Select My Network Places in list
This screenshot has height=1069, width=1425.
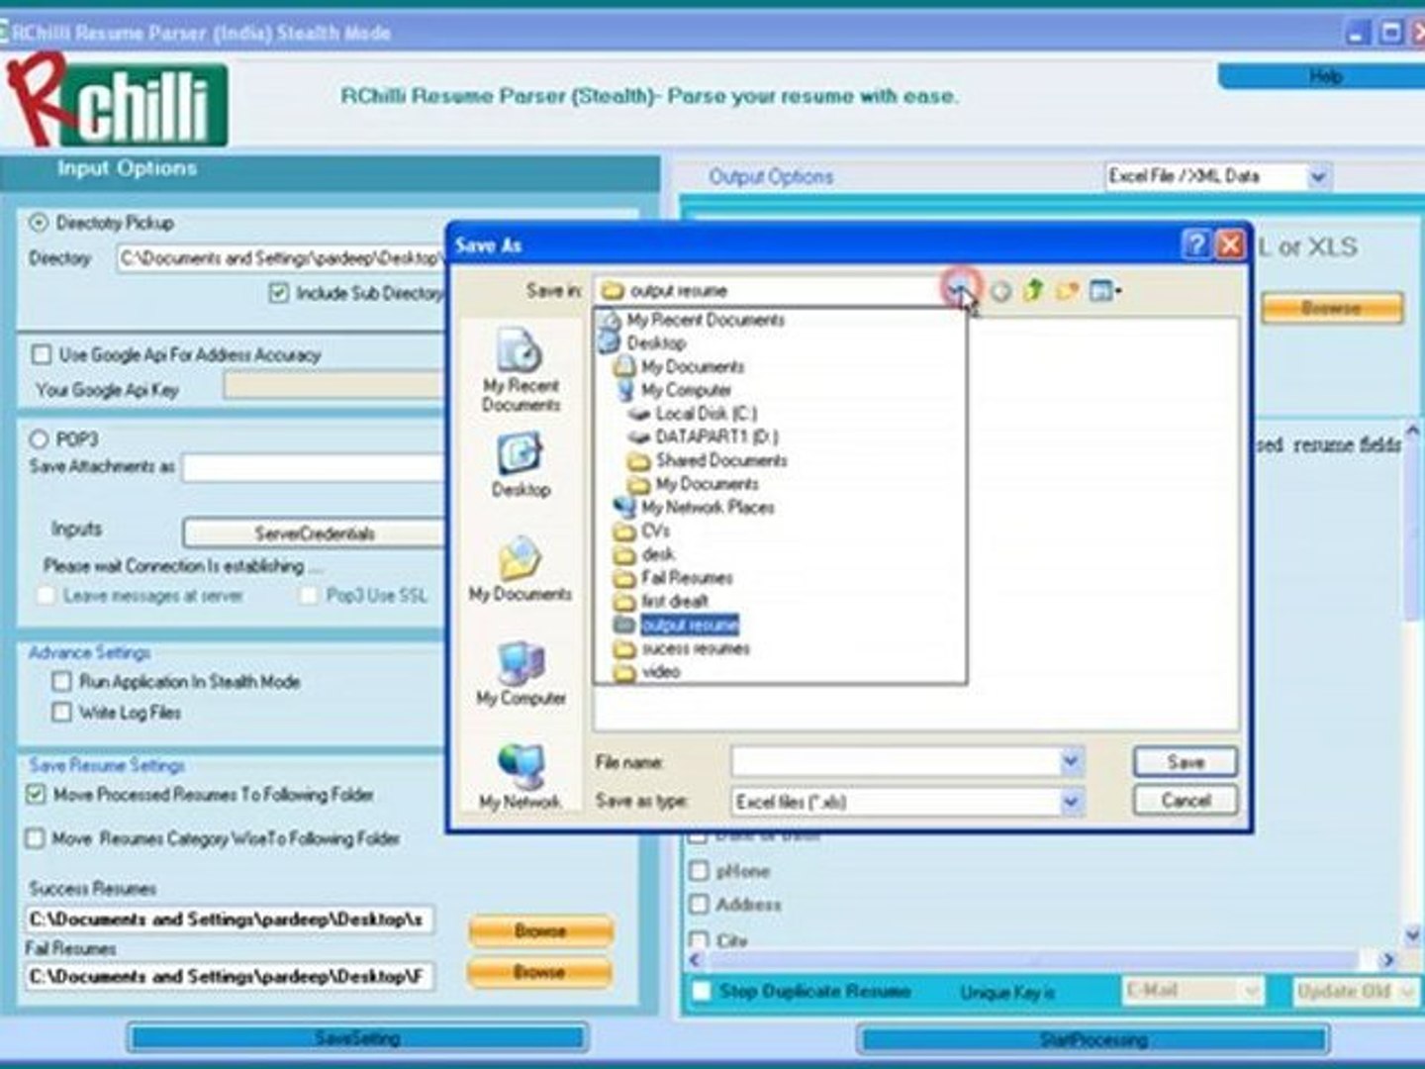(x=694, y=507)
